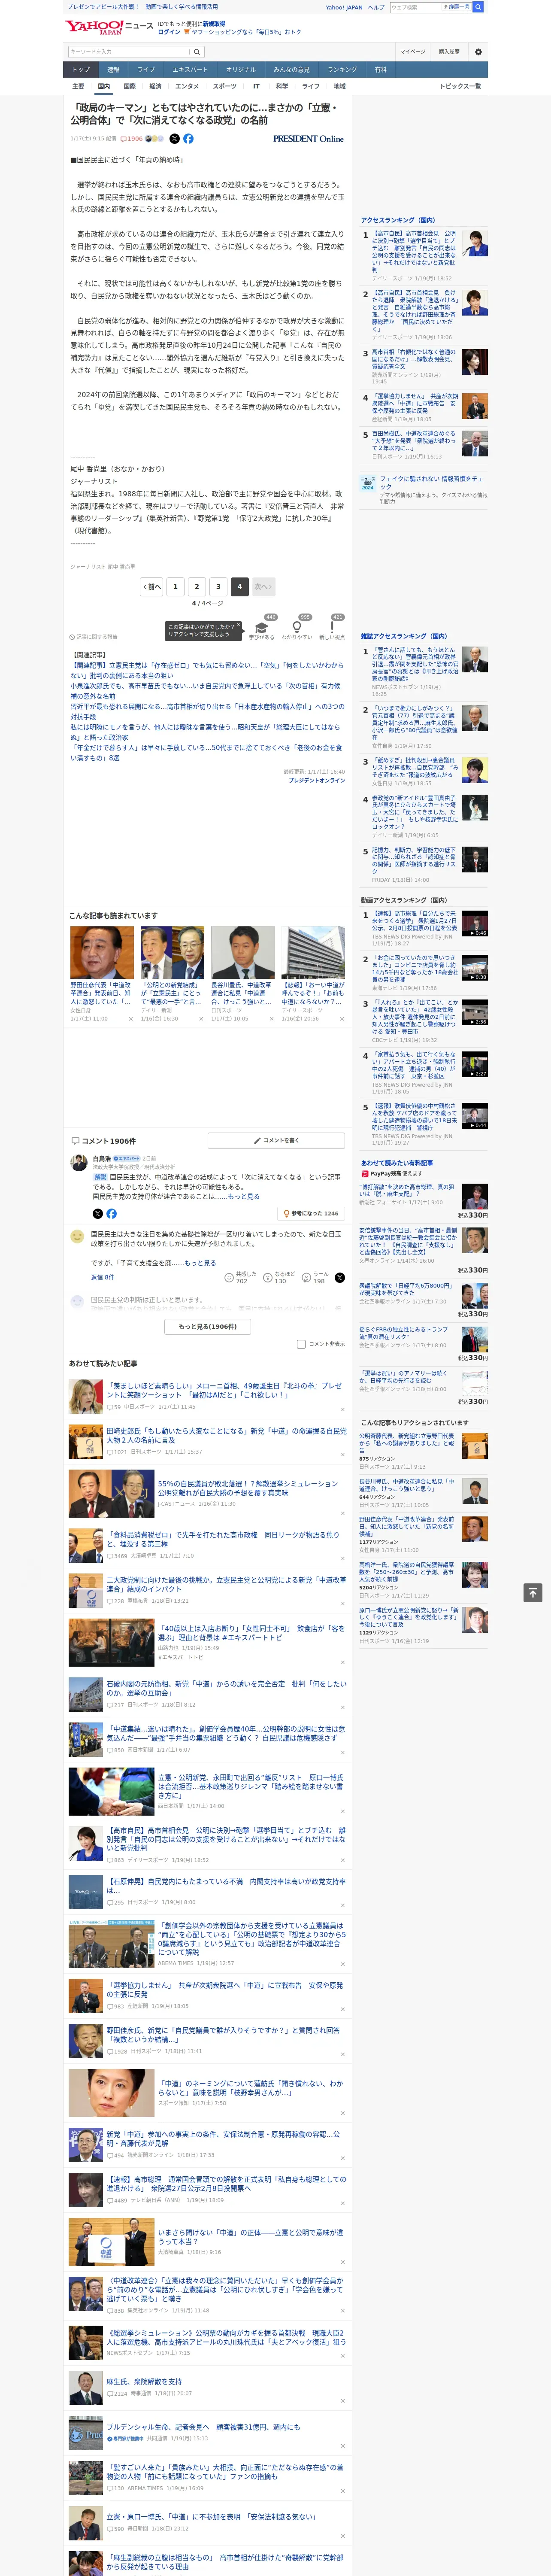This screenshot has width=551, height=2576.
Task: Open article page 2
Action: (x=197, y=587)
